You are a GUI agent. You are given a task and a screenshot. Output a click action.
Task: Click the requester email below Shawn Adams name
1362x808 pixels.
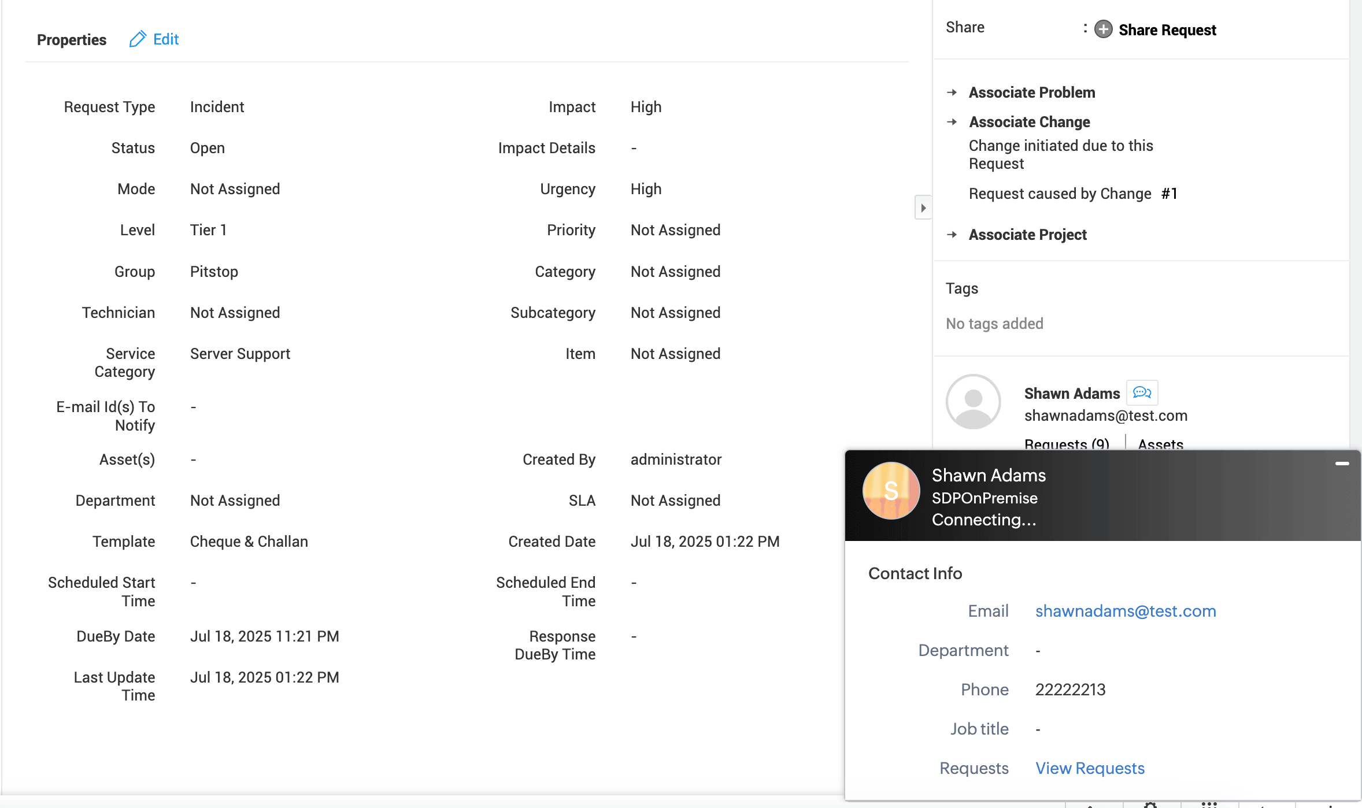1105,416
